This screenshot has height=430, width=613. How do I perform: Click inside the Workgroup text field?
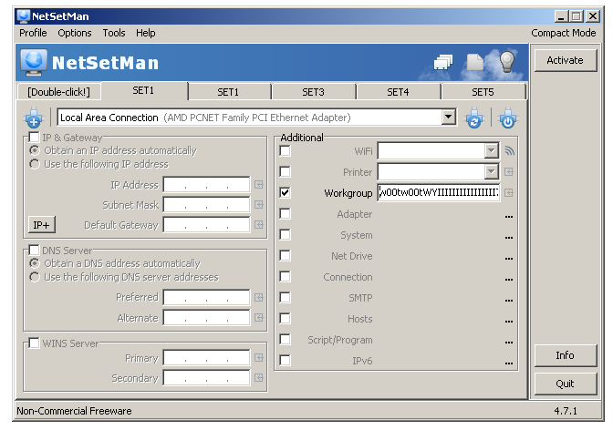pos(438,193)
